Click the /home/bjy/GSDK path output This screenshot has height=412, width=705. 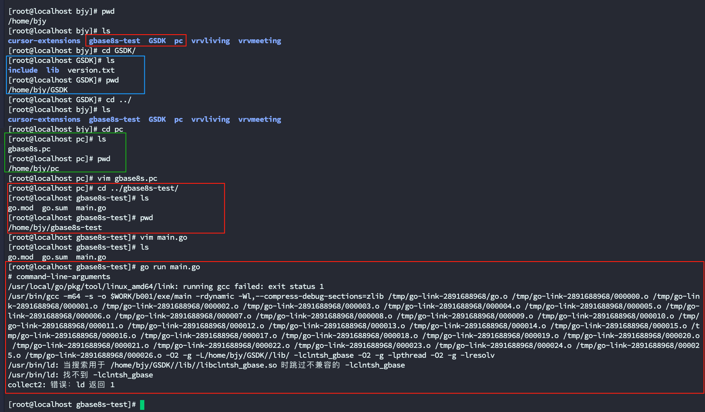(38, 90)
